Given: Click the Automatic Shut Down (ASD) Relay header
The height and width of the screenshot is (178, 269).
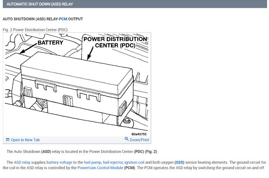Looking at the screenshot, I should [x=135, y=4].
